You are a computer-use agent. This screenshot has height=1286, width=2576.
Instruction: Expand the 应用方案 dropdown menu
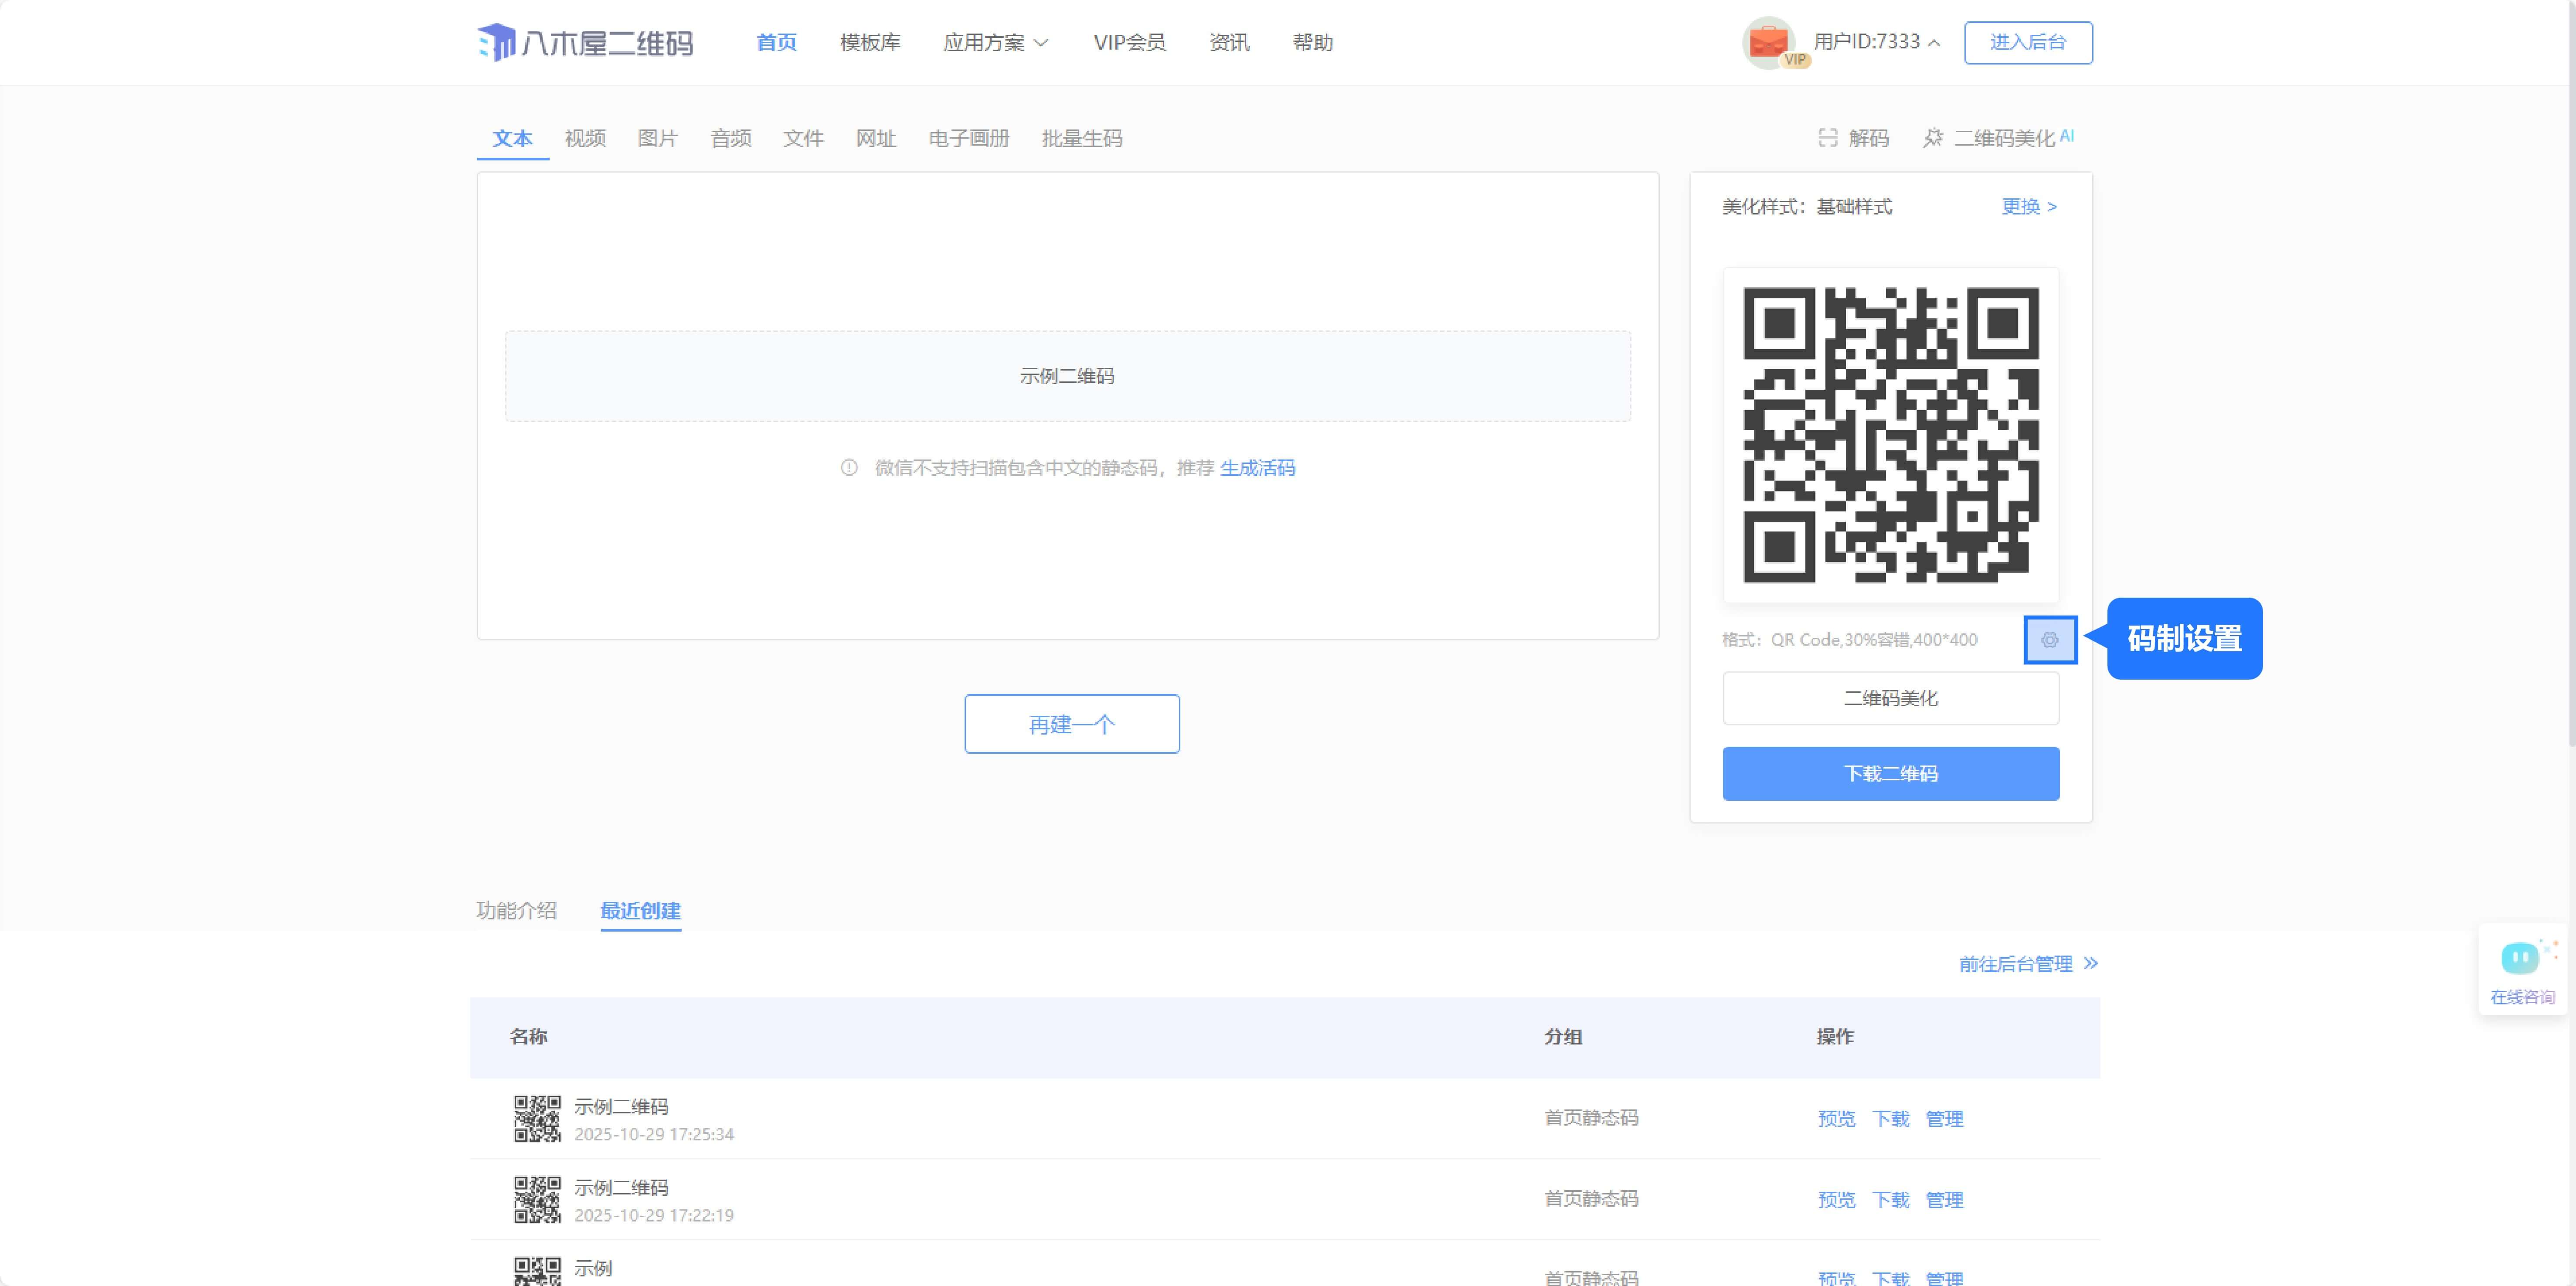pyautogui.click(x=996, y=42)
